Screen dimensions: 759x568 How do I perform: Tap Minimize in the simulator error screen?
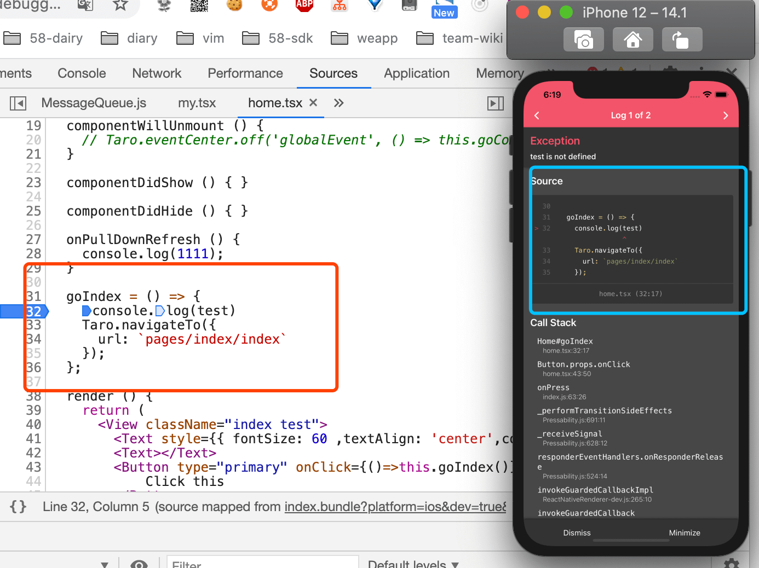(x=685, y=532)
